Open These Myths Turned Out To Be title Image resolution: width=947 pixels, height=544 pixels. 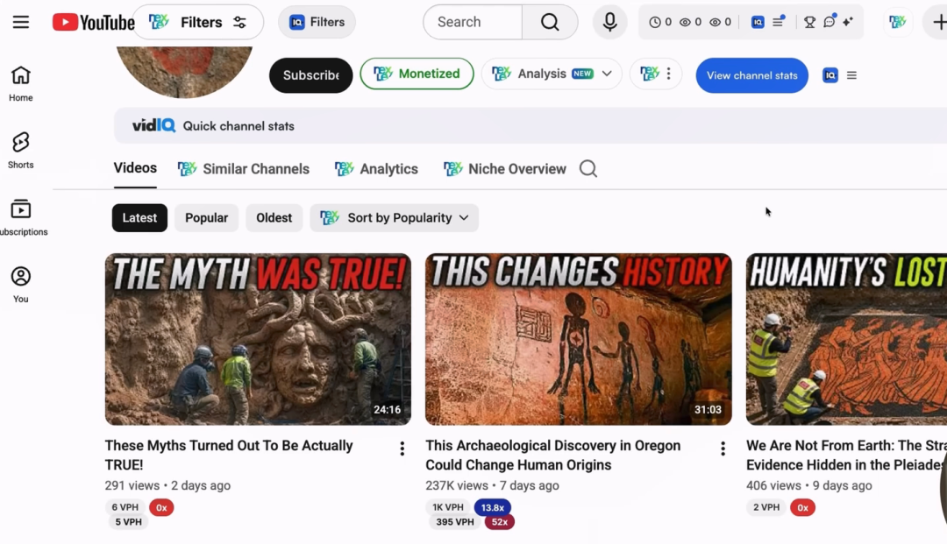coord(229,456)
